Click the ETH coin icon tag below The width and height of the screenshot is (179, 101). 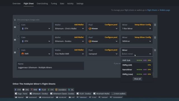16,90
